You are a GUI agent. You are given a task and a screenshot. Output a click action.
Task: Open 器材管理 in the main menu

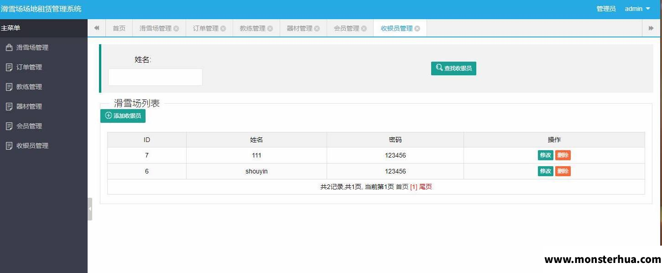(x=44, y=106)
